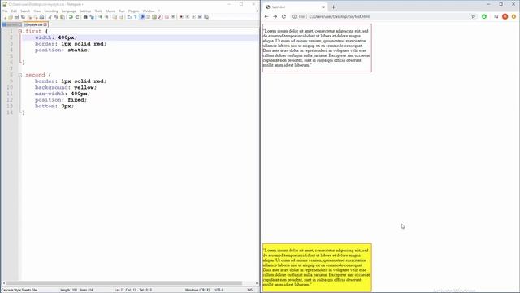Click the Stop Recording macro icon

coord(188,17)
